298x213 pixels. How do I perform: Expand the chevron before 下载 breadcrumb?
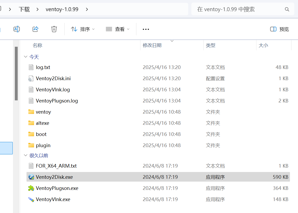tap(10, 9)
